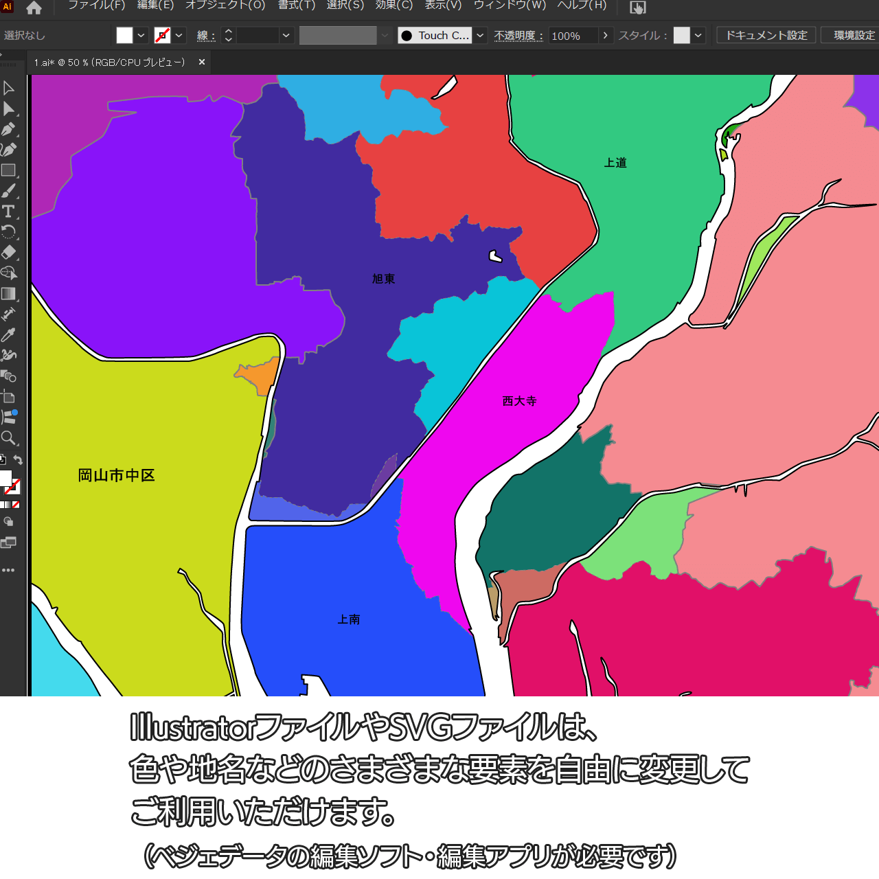Activate the Type tool
Image resolution: width=879 pixels, height=879 pixels.
[x=9, y=212]
